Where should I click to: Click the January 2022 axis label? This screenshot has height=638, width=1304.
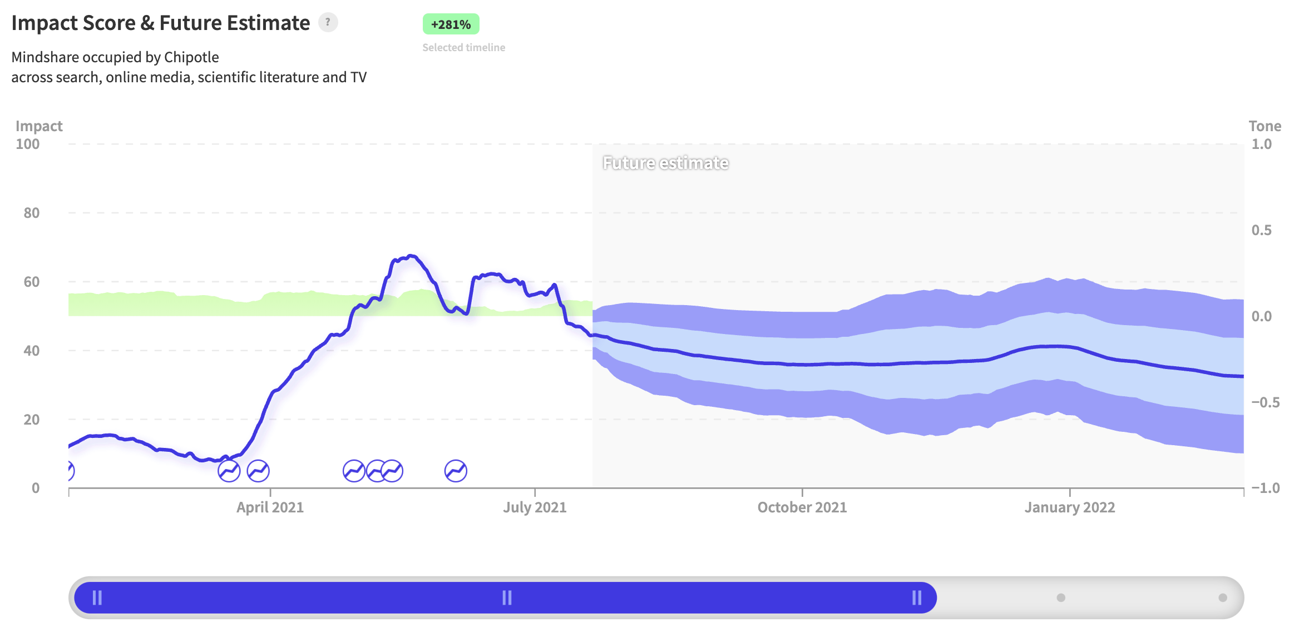point(1069,507)
